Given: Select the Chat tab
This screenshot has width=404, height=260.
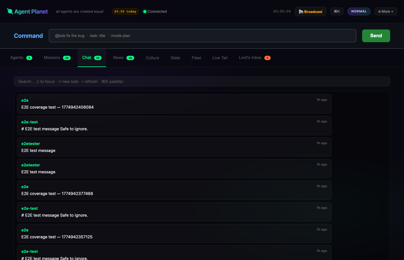Looking at the screenshot, I should tap(92, 58).
